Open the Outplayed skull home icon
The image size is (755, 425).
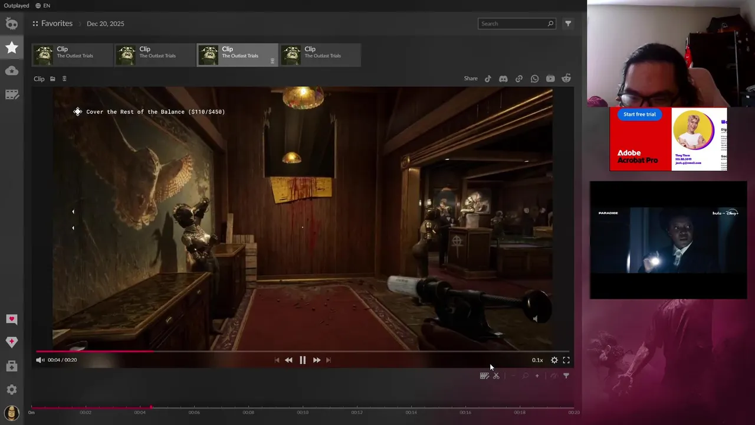[x=12, y=24]
